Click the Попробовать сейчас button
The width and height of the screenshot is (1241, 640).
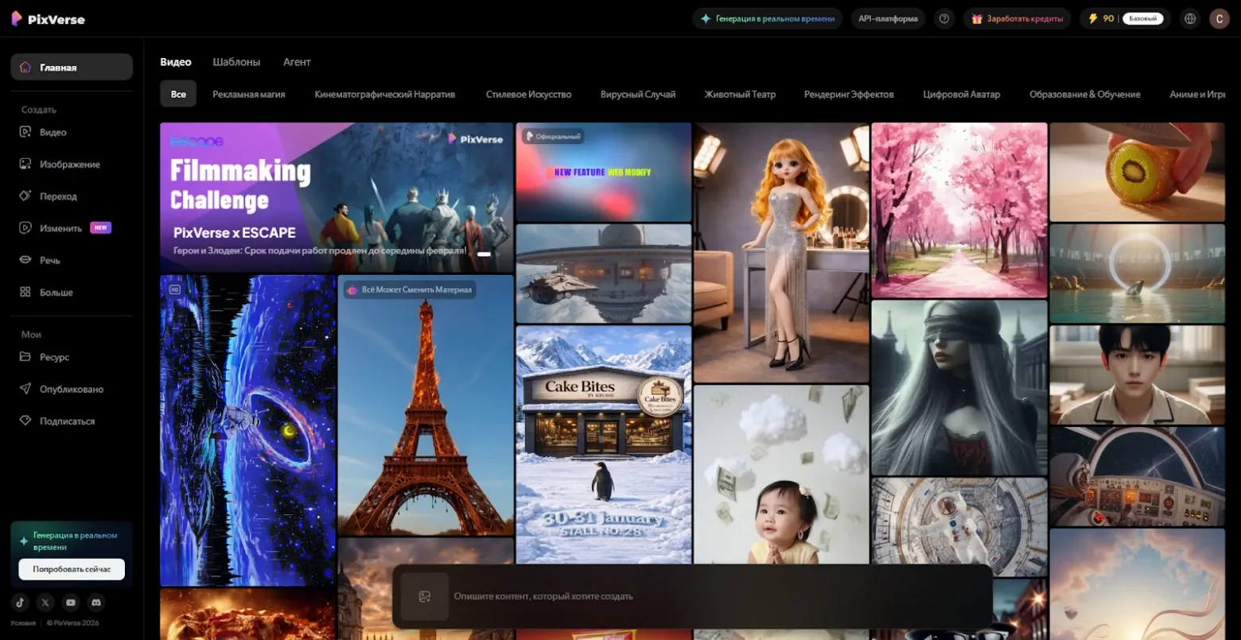(x=71, y=569)
